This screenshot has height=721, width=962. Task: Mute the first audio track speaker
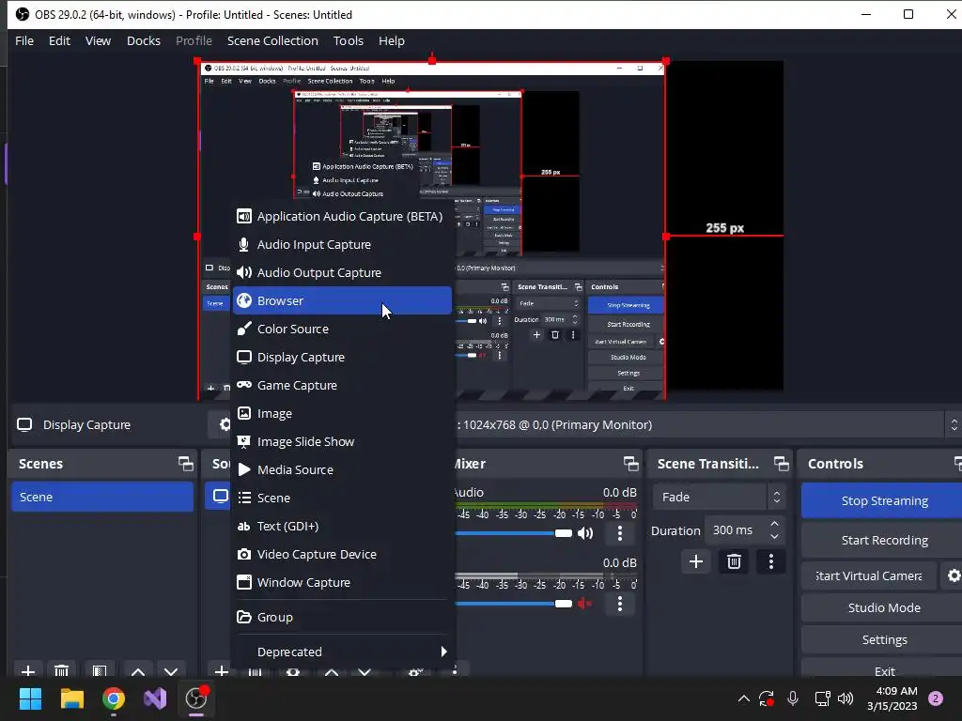(585, 533)
